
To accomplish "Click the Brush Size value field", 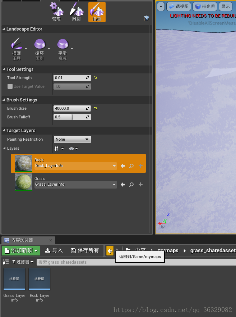I will 72,108.
